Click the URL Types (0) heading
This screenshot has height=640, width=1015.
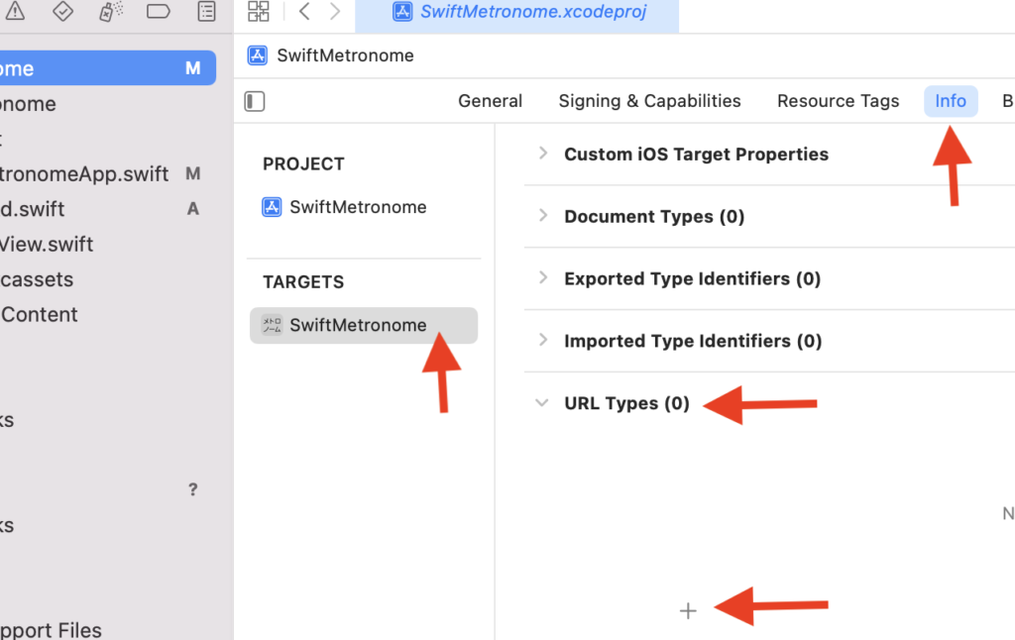click(x=626, y=403)
